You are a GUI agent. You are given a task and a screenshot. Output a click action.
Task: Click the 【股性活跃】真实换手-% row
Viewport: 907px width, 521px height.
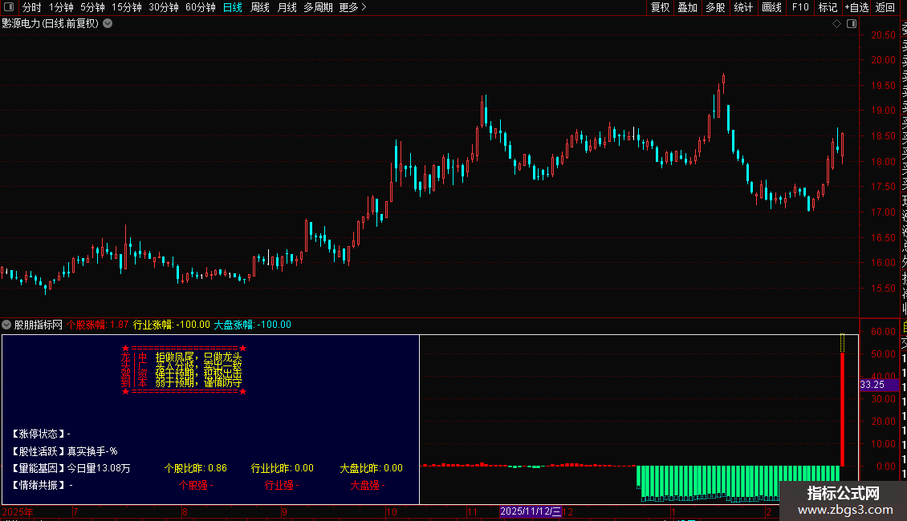pos(64,451)
